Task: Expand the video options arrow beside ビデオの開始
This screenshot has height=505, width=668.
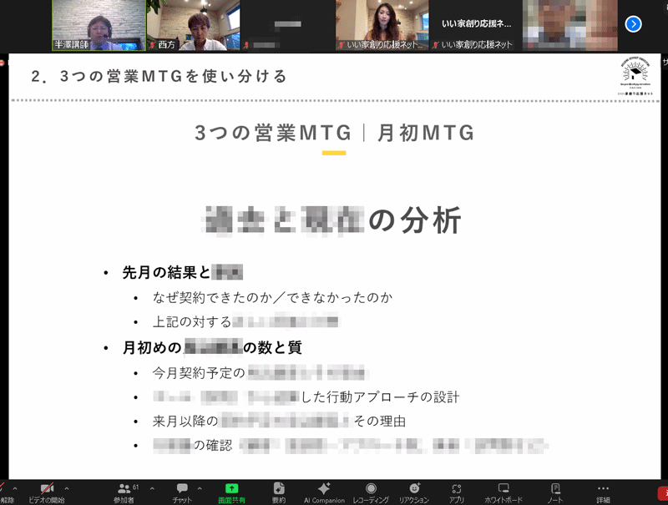Action: [66, 487]
